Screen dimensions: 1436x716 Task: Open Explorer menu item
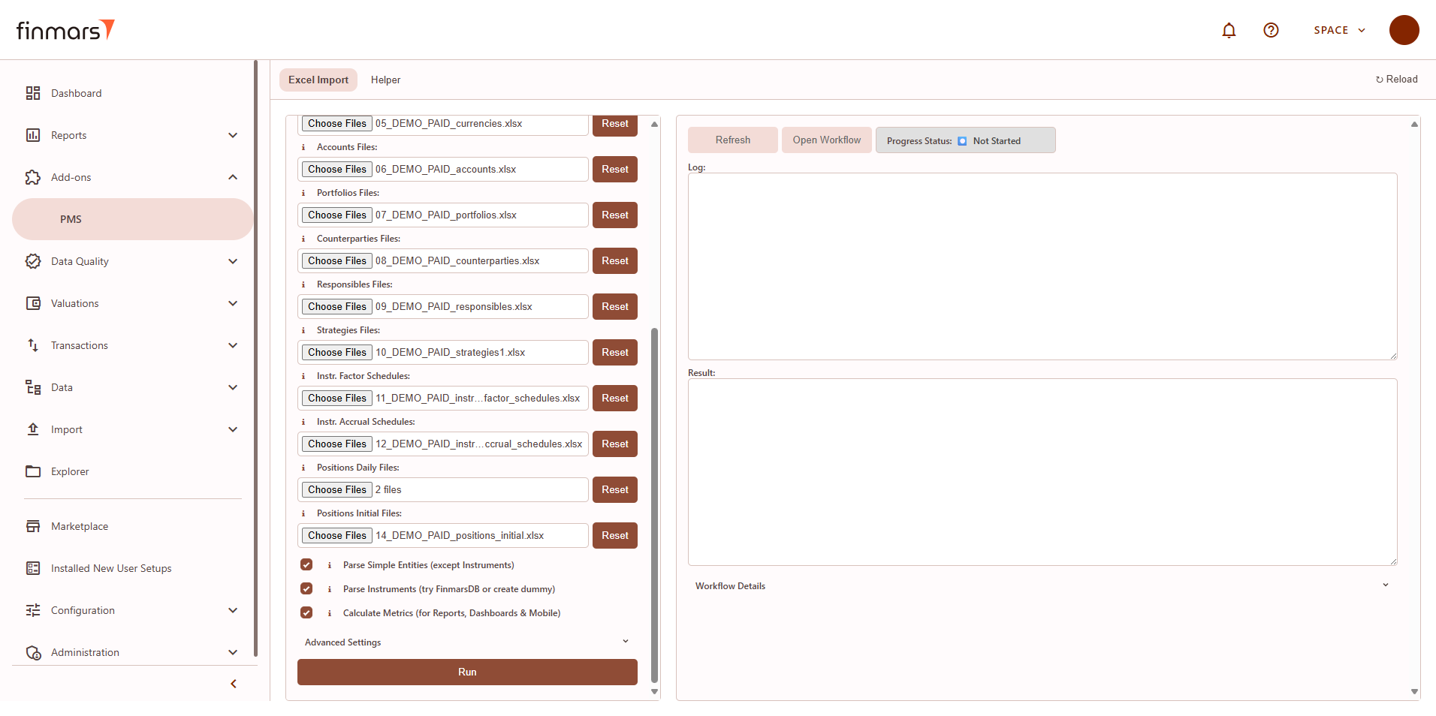pos(70,471)
